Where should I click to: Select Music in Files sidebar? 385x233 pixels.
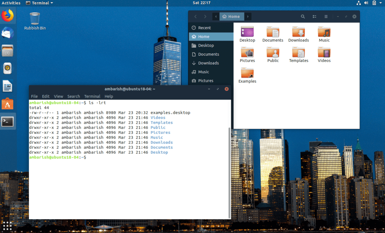tap(211, 72)
